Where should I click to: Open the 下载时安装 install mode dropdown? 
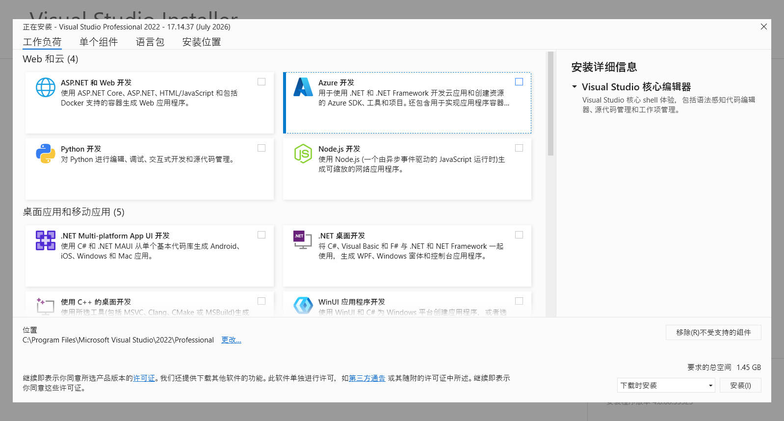click(666, 386)
